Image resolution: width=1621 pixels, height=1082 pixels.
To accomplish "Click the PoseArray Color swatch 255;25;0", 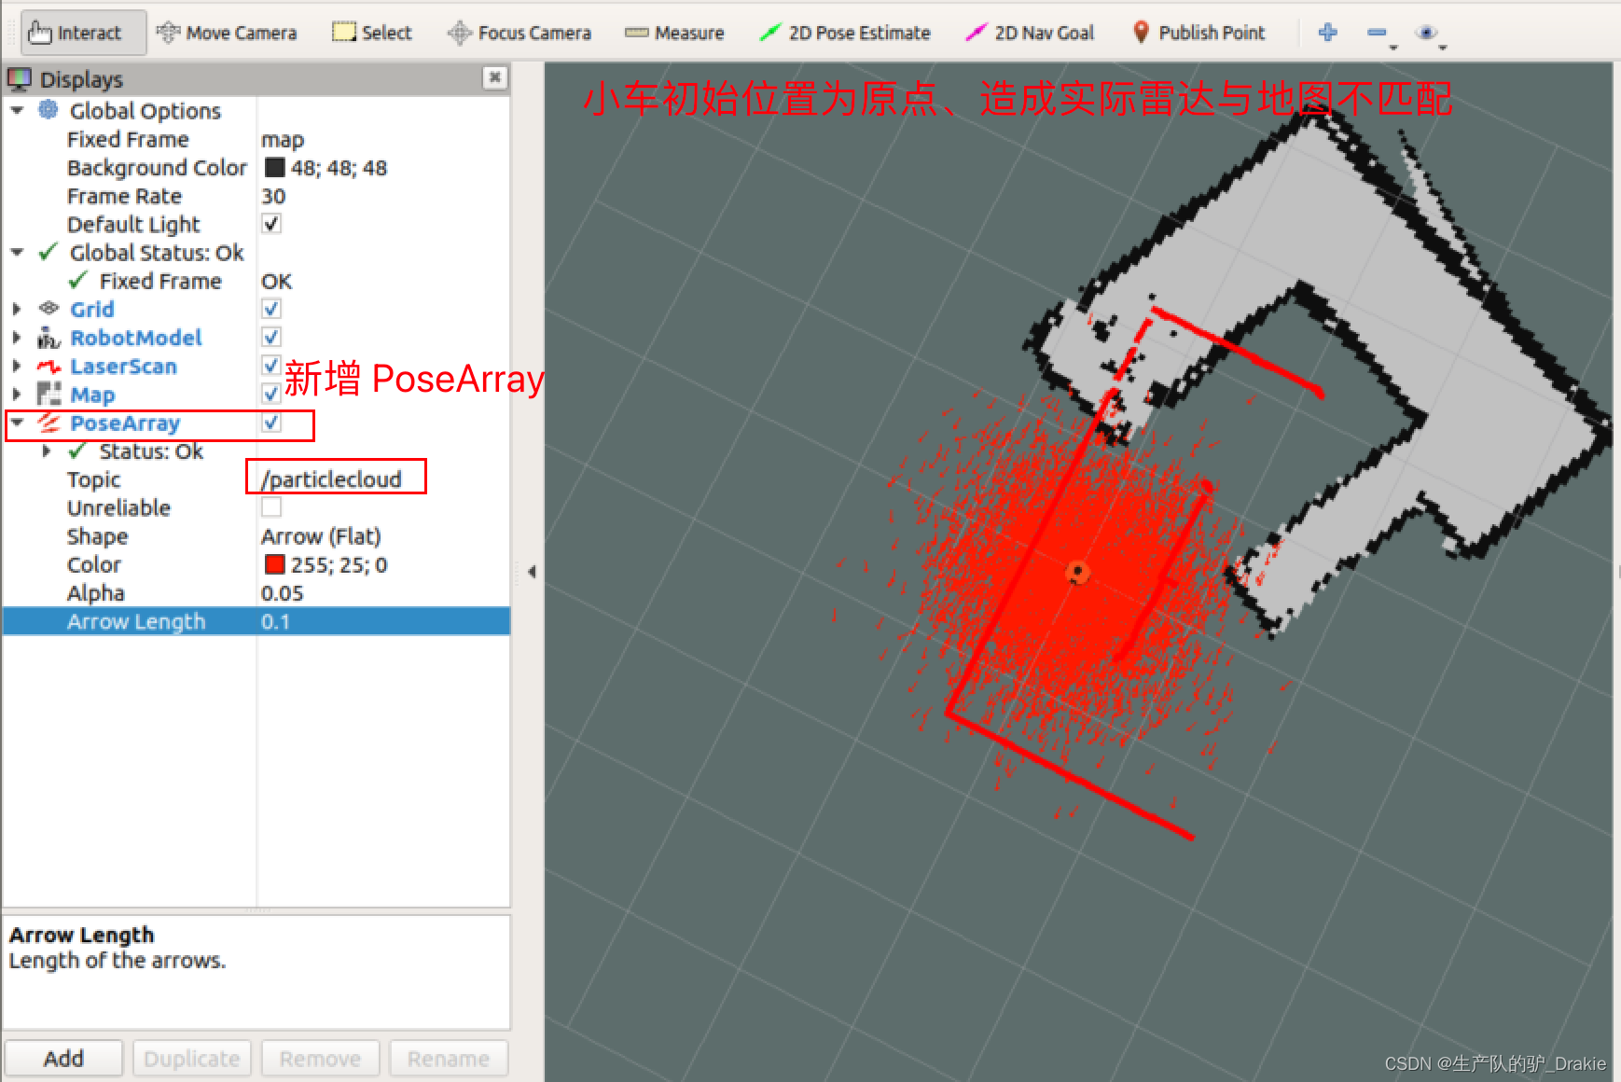I will 274,564.
